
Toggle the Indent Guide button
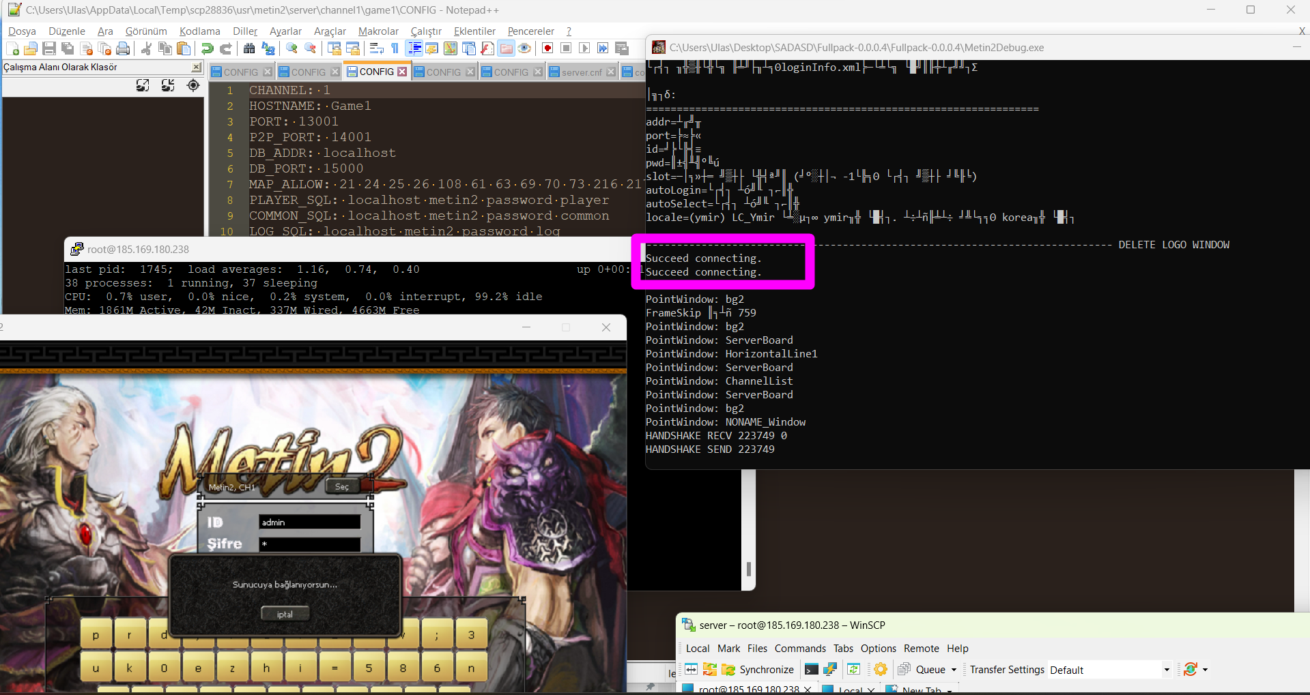point(414,48)
